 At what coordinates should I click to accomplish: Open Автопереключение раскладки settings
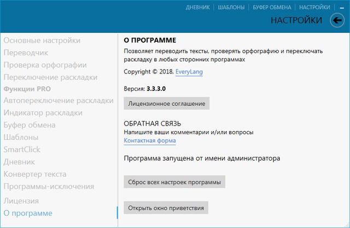point(59,101)
